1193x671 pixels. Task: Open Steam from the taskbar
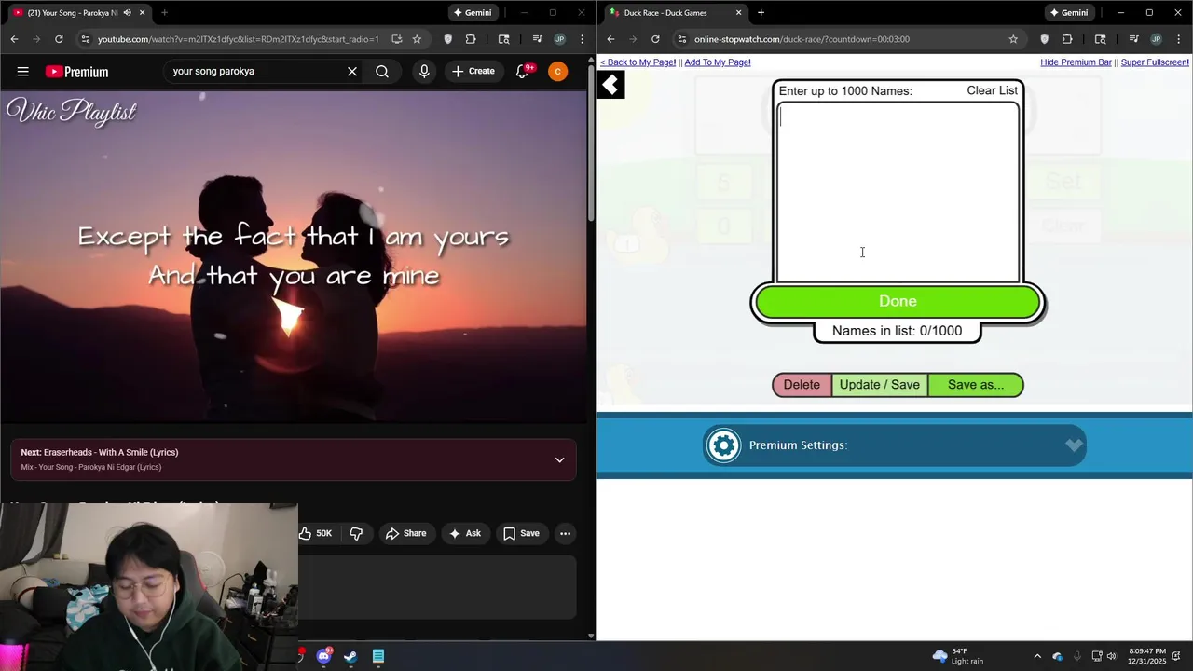pos(350,656)
